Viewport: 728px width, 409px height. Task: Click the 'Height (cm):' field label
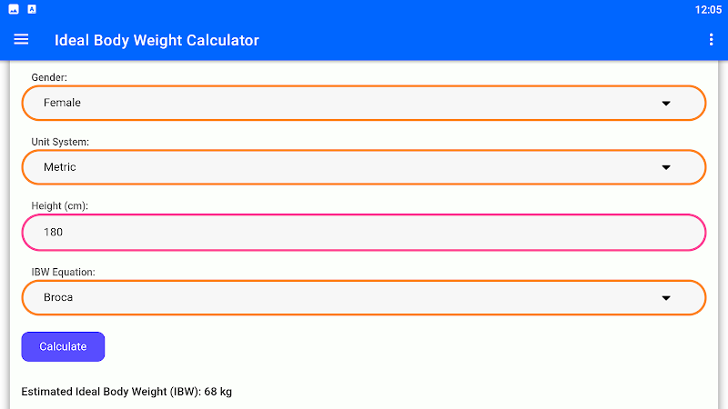59,207
